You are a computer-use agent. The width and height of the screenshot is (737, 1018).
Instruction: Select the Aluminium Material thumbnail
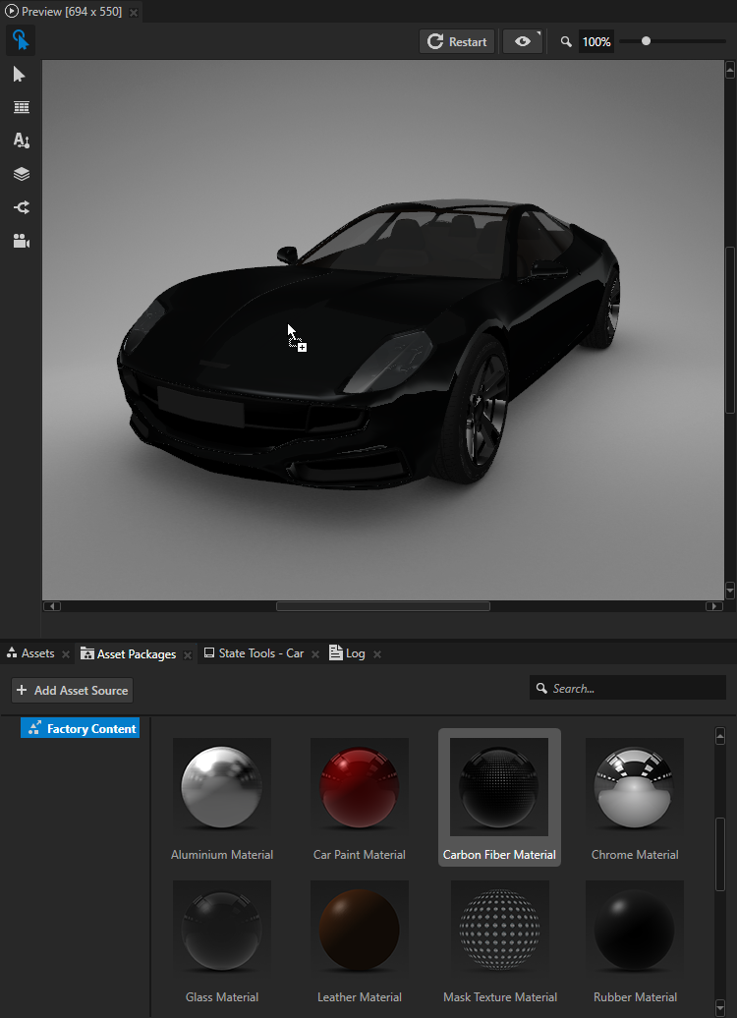(x=222, y=787)
